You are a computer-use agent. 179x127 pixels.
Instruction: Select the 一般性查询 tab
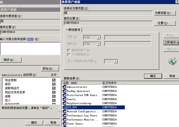pos(73,30)
